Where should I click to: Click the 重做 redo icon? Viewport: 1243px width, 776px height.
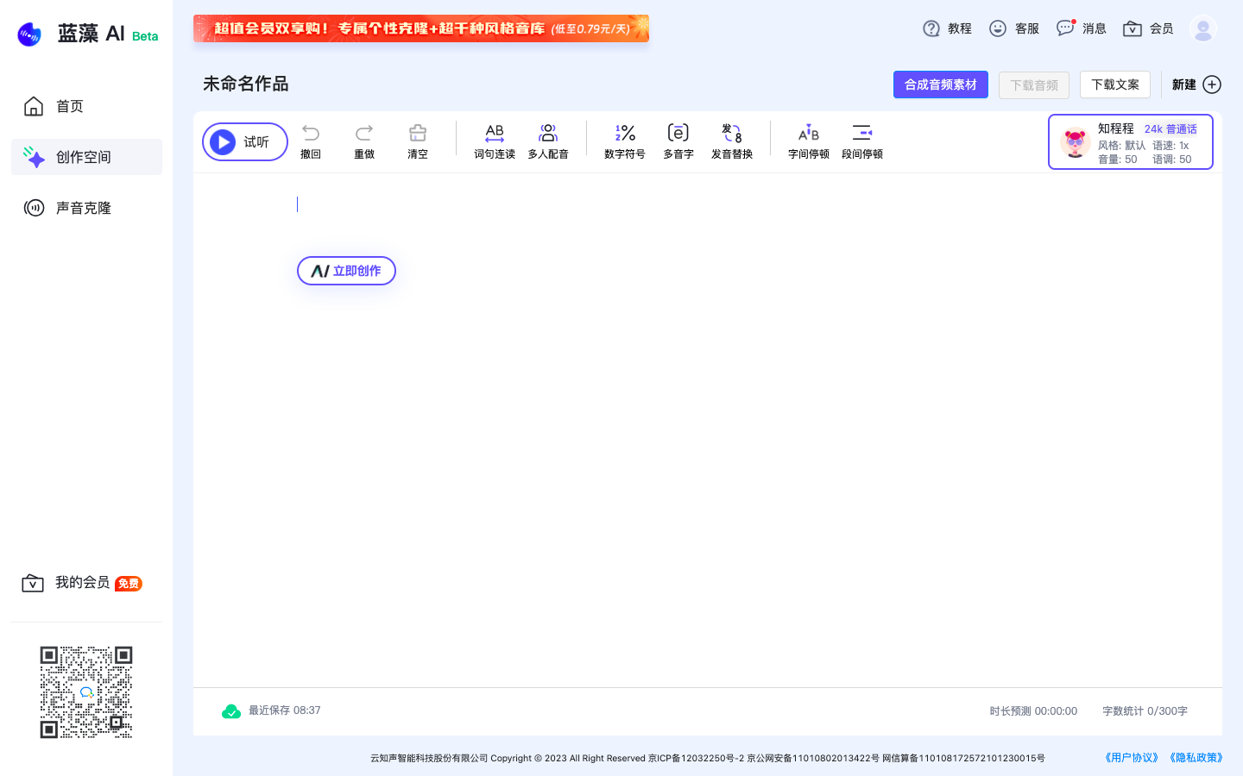click(x=363, y=141)
